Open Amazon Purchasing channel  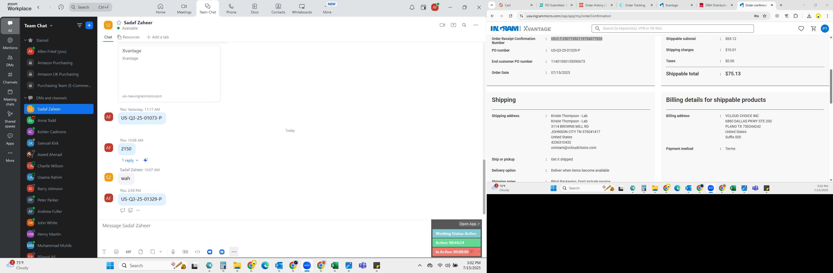(59, 63)
